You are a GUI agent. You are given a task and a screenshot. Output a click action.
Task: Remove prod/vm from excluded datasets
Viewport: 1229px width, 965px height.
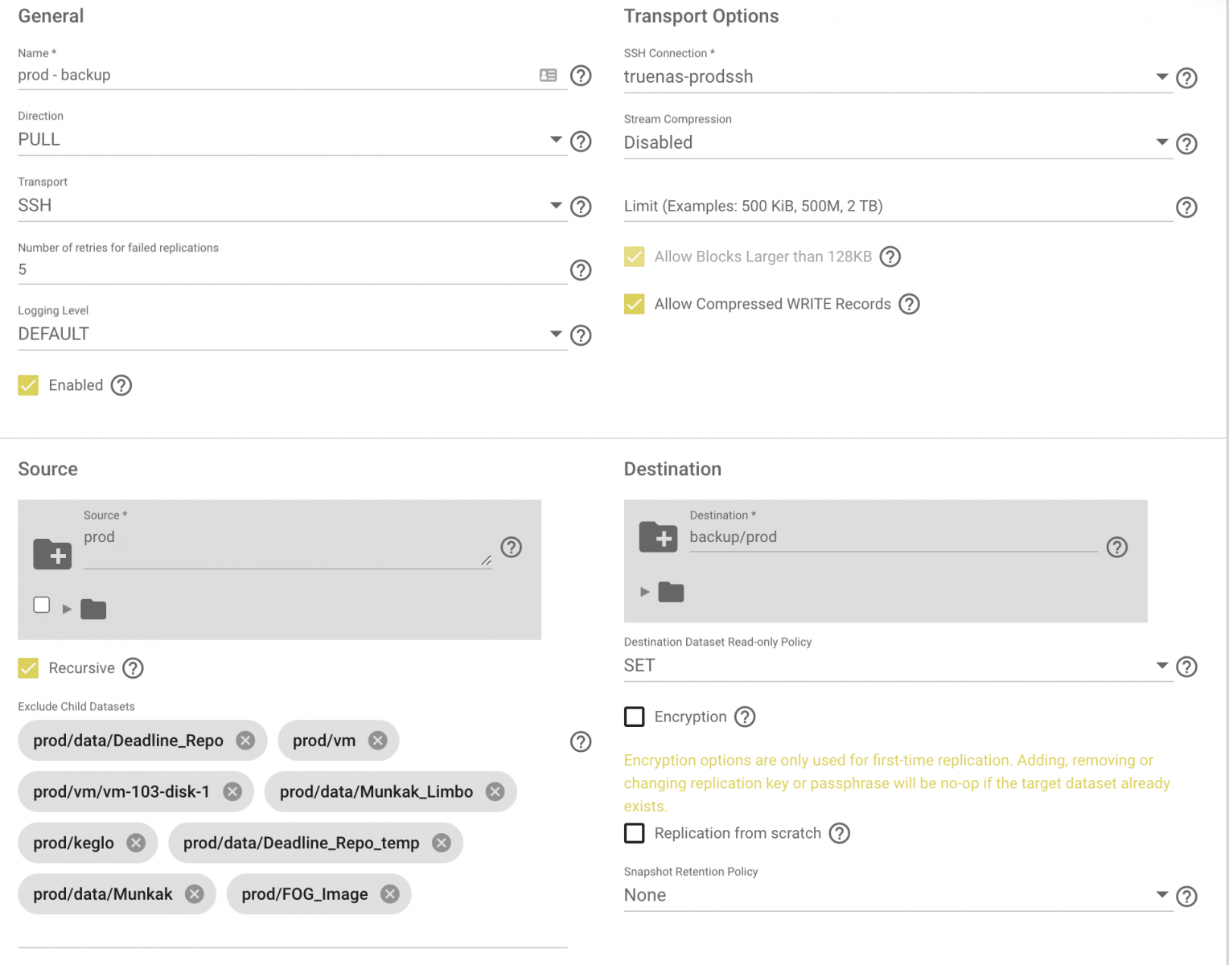pos(377,741)
